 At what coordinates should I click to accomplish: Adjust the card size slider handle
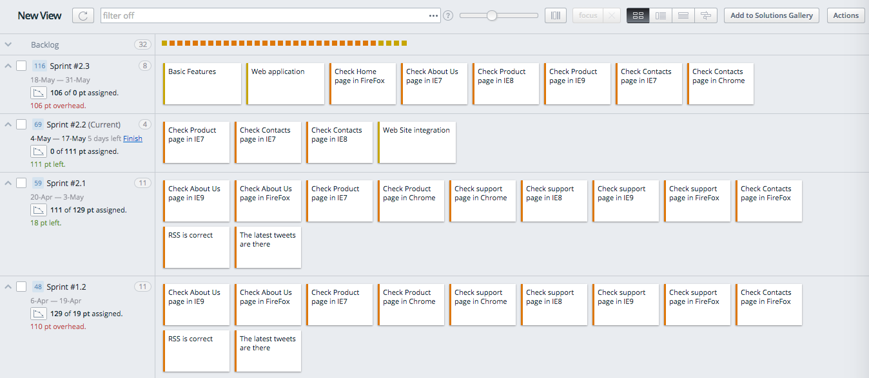492,15
